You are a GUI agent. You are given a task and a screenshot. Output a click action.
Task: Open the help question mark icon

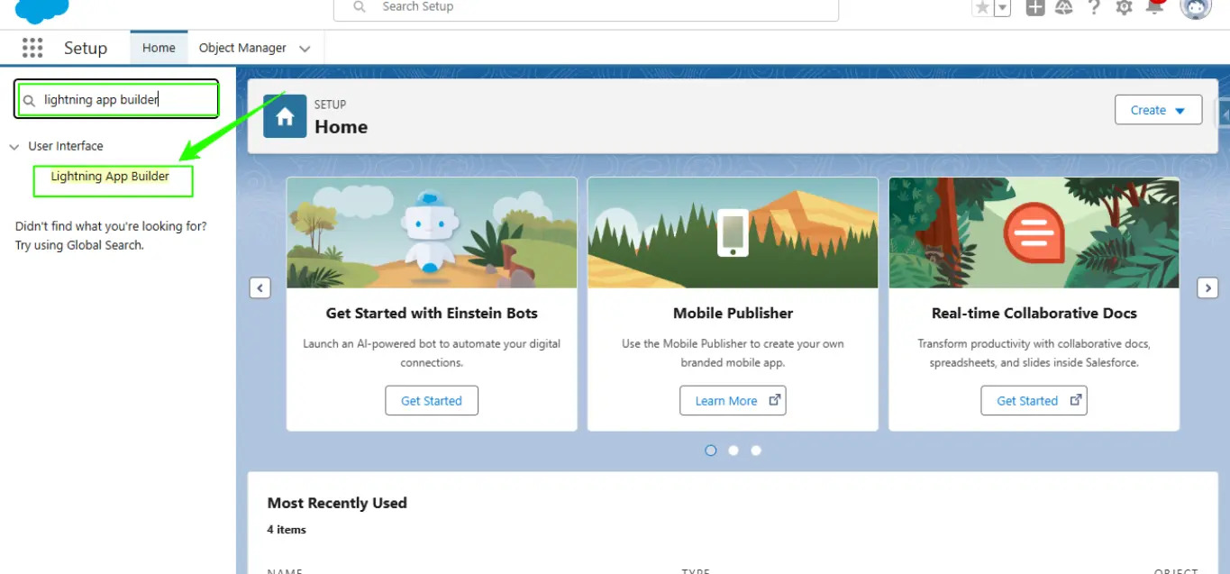pos(1094,7)
